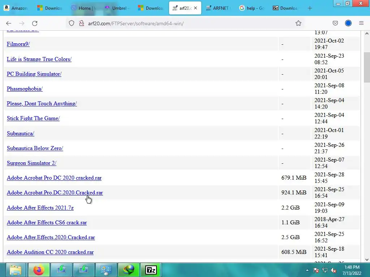The image size is (370, 277).
Task: Open the first download manager taskbar icon
Action: (x=61, y=270)
